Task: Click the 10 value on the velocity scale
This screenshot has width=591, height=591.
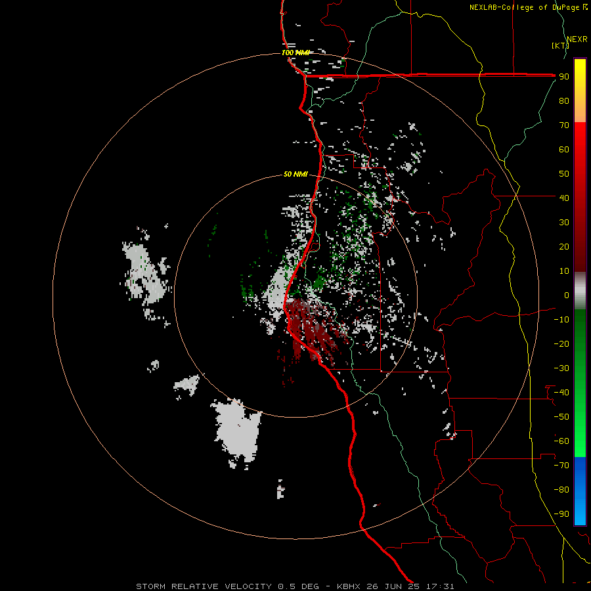Action: click(564, 271)
